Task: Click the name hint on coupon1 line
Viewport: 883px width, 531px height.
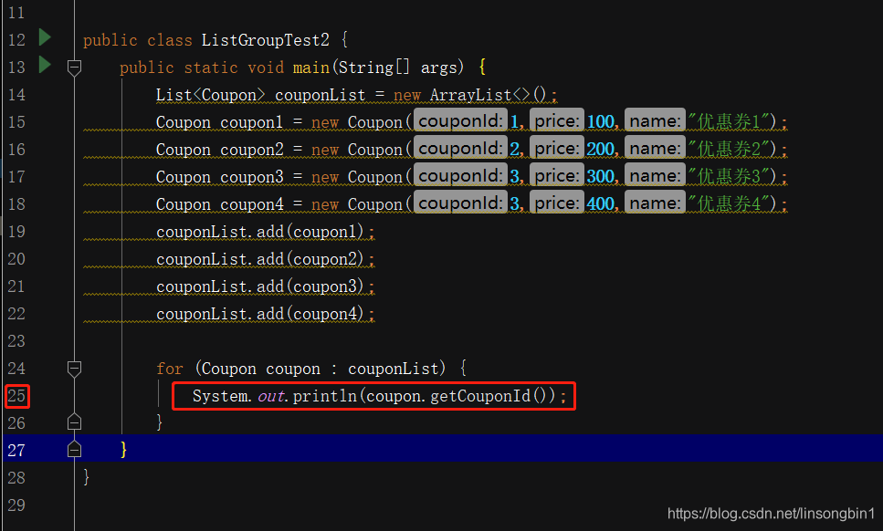Action: 655,121
